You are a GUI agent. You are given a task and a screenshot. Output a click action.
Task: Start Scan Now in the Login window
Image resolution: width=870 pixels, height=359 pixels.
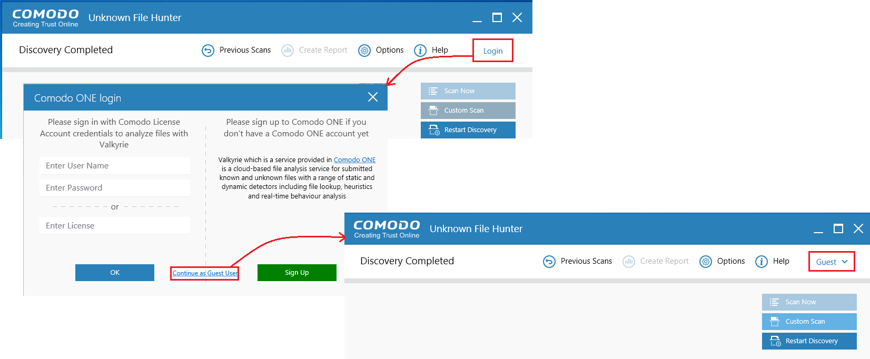click(468, 91)
